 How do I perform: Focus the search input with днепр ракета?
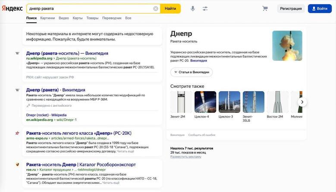pyautogui.click(x=91, y=9)
